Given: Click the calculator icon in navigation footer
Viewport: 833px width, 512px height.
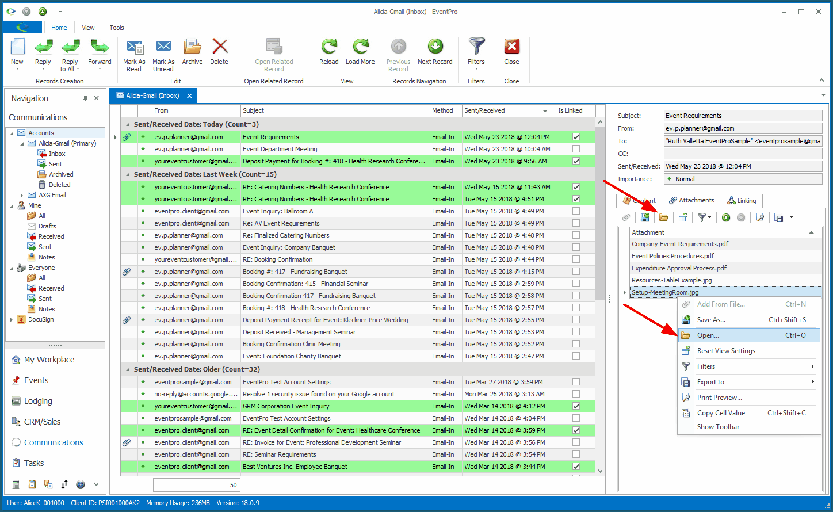Looking at the screenshot, I should click(16, 484).
